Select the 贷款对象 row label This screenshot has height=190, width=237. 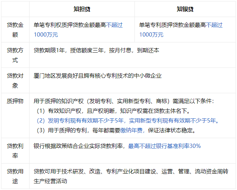15,80
